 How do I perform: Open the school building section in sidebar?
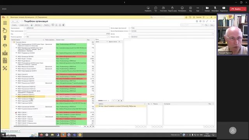click(5, 53)
